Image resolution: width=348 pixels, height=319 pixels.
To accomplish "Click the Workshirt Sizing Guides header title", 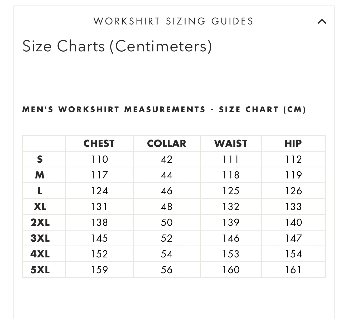I will (x=173, y=21).
